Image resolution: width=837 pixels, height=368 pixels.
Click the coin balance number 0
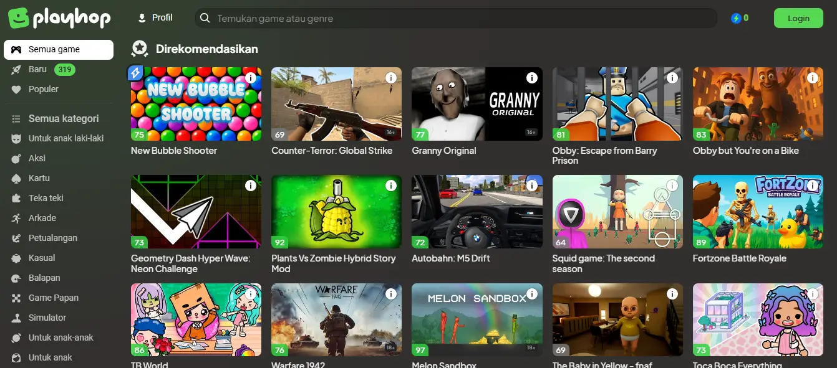click(x=746, y=18)
